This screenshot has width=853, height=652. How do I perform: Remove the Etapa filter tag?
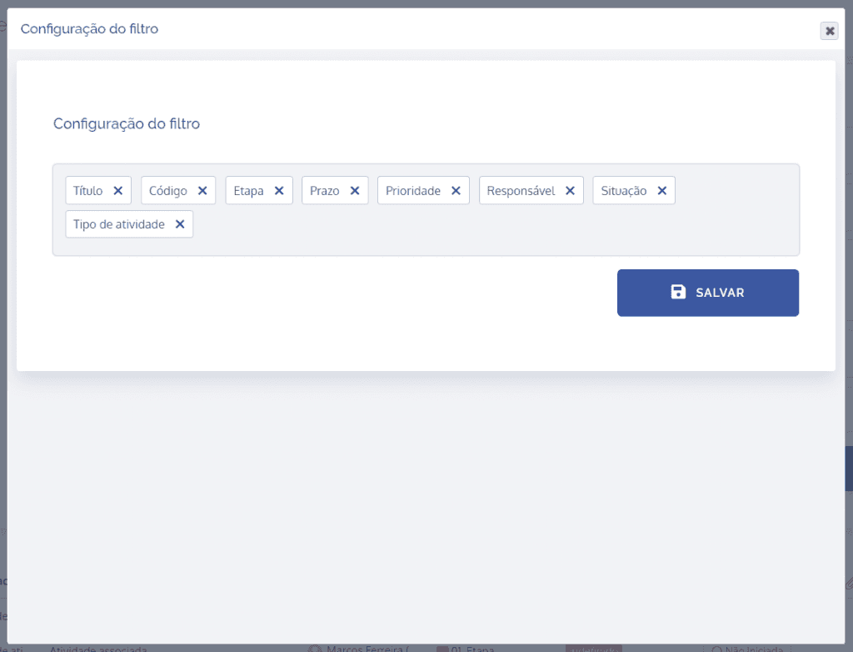[x=279, y=191]
